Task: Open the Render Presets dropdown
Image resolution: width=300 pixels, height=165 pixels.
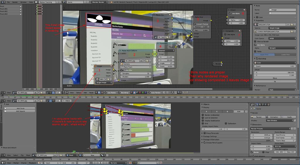Action: (x=270, y=129)
